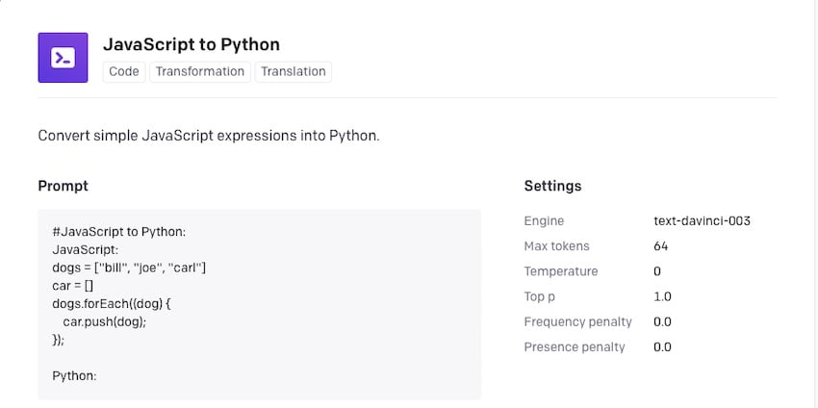This screenshot has height=408, width=818.
Task: Click the Max tokens label
Action: (x=556, y=246)
